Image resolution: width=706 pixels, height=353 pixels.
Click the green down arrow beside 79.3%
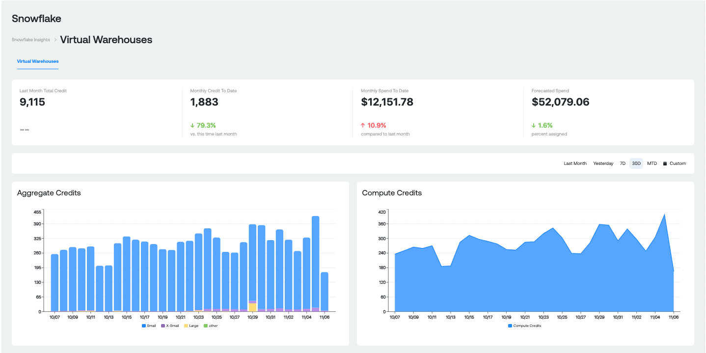click(193, 125)
